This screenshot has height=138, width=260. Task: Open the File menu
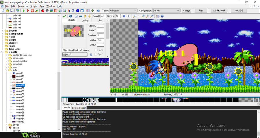[x=7, y=6]
